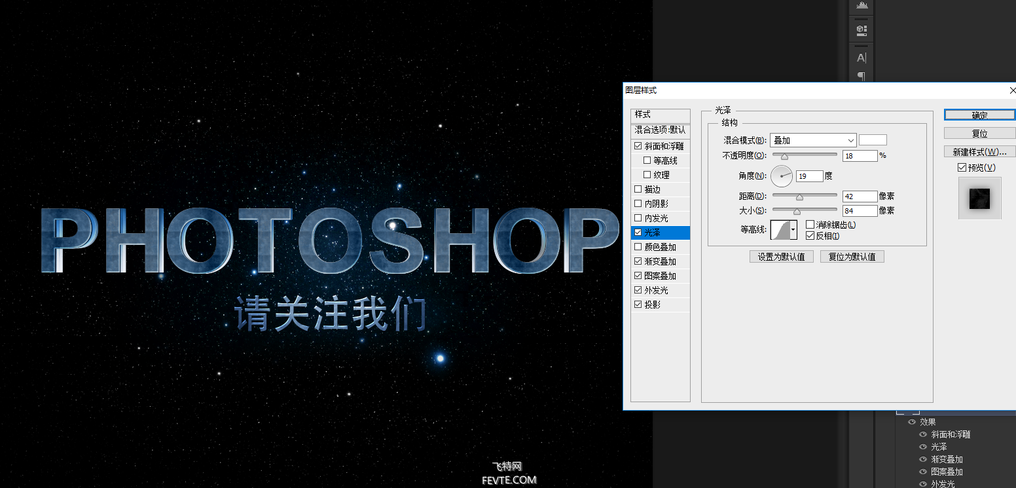
Task: Open the 外发光 settings page by its label
Action: 656,290
